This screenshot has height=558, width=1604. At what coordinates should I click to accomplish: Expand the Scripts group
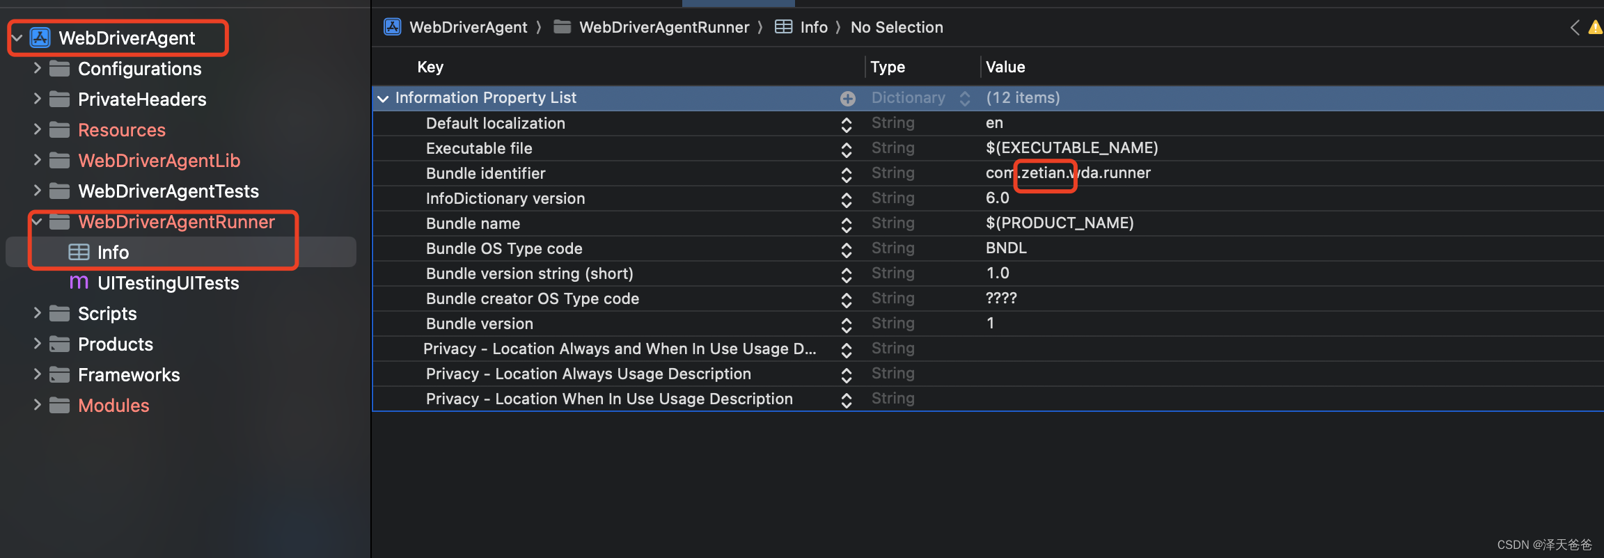pyautogui.click(x=38, y=312)
